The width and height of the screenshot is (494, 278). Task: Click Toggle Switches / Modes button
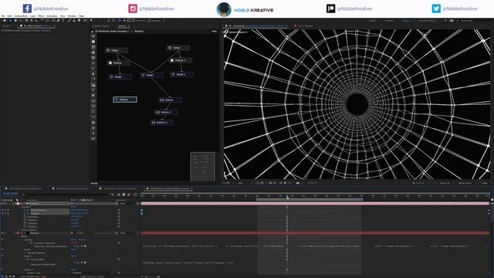click(92, 276)
